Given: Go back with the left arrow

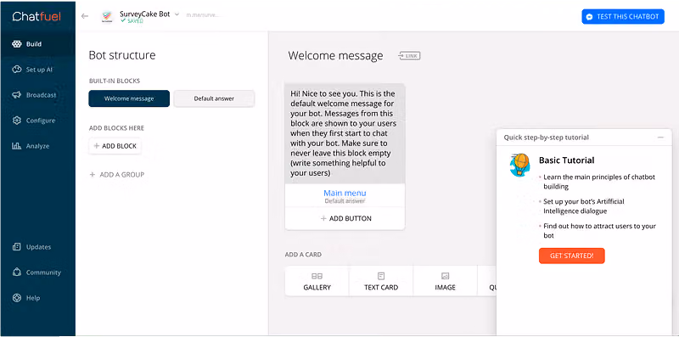Looking at the screenshot, I should (85, 16).
